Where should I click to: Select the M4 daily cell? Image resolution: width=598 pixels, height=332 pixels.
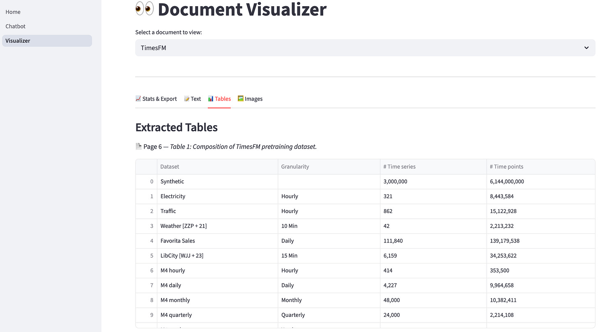click(217, 285)
